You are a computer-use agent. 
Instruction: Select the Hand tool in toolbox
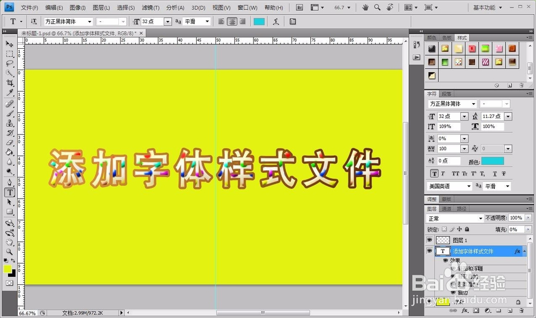(10, 242)
